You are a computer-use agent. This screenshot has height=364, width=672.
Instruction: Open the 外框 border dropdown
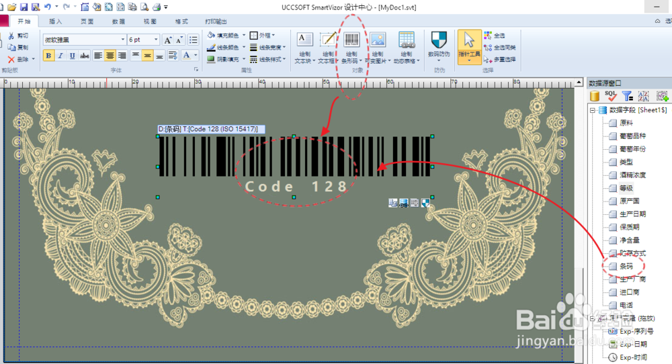262,35
